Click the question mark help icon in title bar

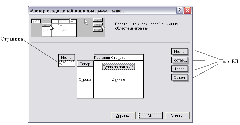coord(180,11)
